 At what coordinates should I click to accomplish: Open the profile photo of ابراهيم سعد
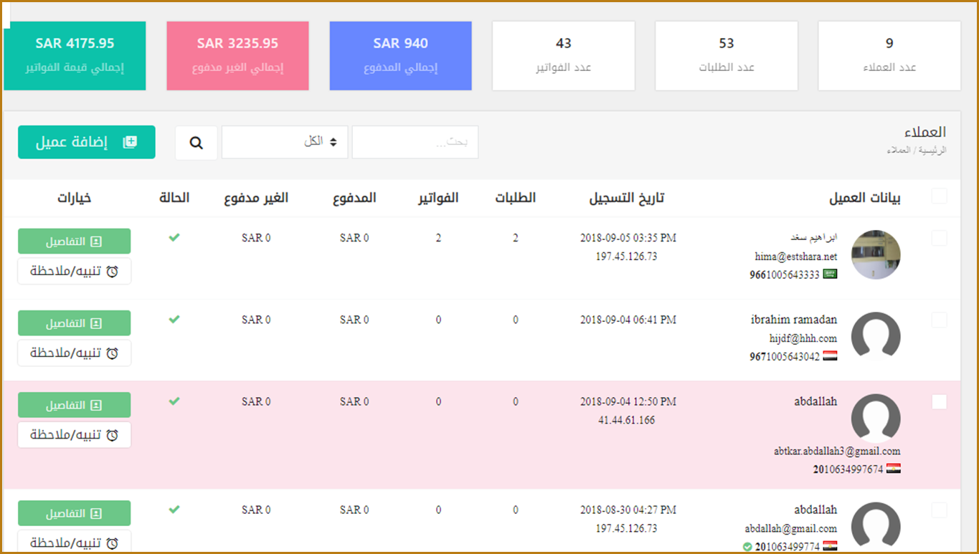[875, 254]
